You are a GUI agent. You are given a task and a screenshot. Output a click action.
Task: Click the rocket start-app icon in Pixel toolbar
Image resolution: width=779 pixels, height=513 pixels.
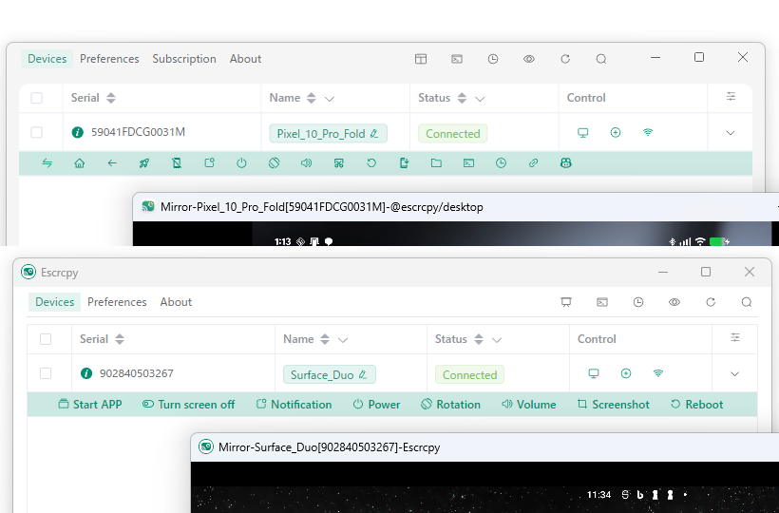point(144,162)
